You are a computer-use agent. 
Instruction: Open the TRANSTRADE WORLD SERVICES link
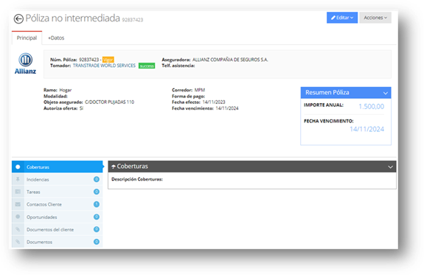104,66
